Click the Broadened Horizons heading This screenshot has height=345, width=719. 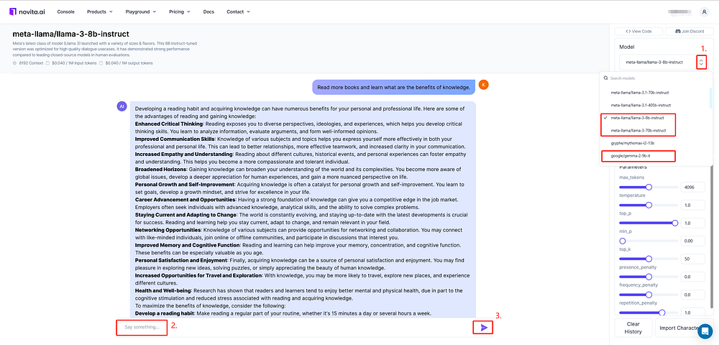[x=160, y=169]
